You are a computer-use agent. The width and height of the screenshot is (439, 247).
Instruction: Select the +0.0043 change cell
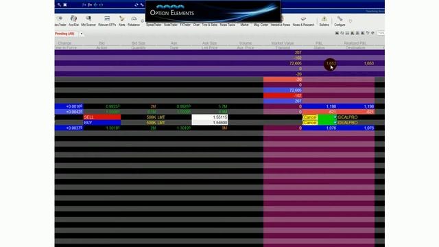[69, 112]
